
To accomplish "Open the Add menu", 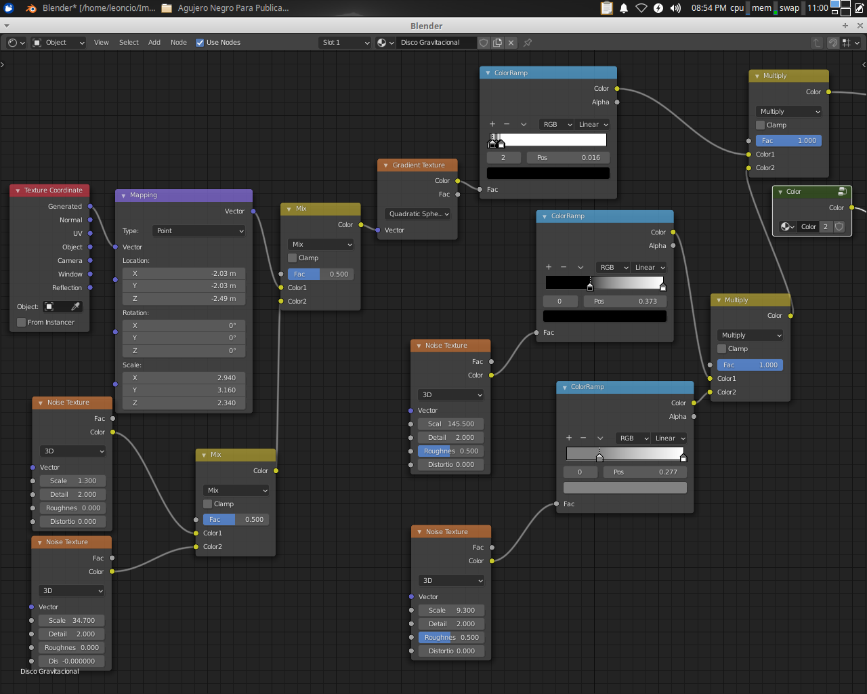I will pos(154,43).
